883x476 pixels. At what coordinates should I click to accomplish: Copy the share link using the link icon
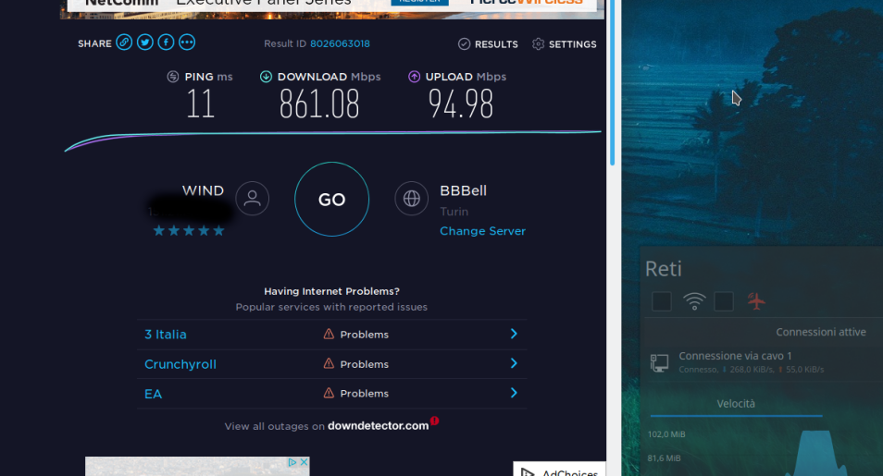click(x=124, y=43)
